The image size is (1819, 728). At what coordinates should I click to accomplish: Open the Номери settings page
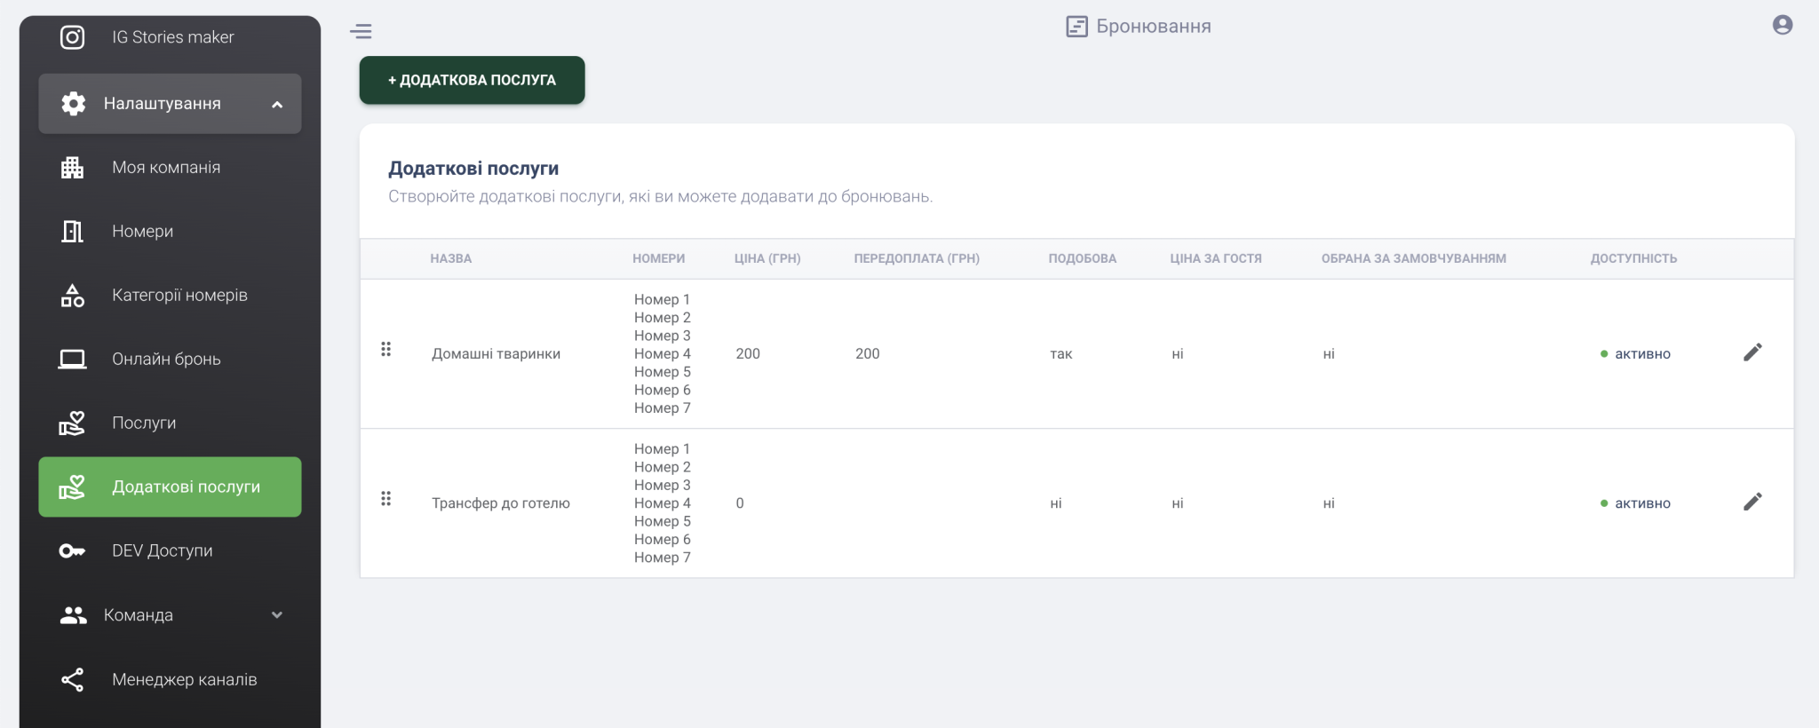click(x=142, y=232)
